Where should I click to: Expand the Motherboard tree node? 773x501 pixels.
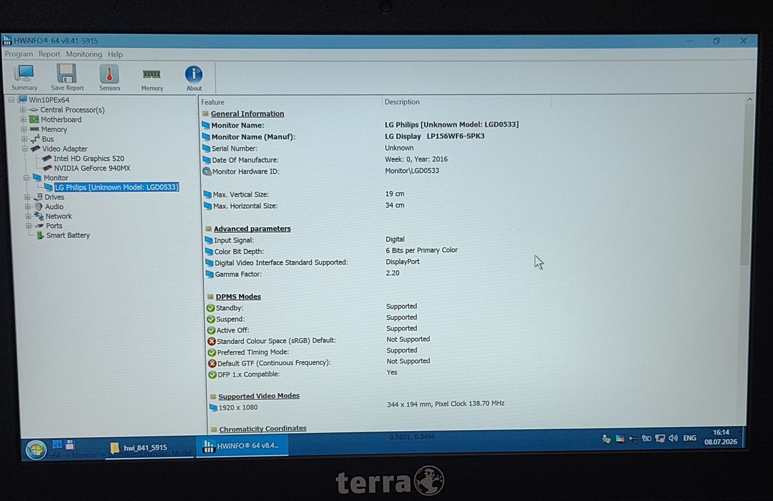click(x=23, y=120)
